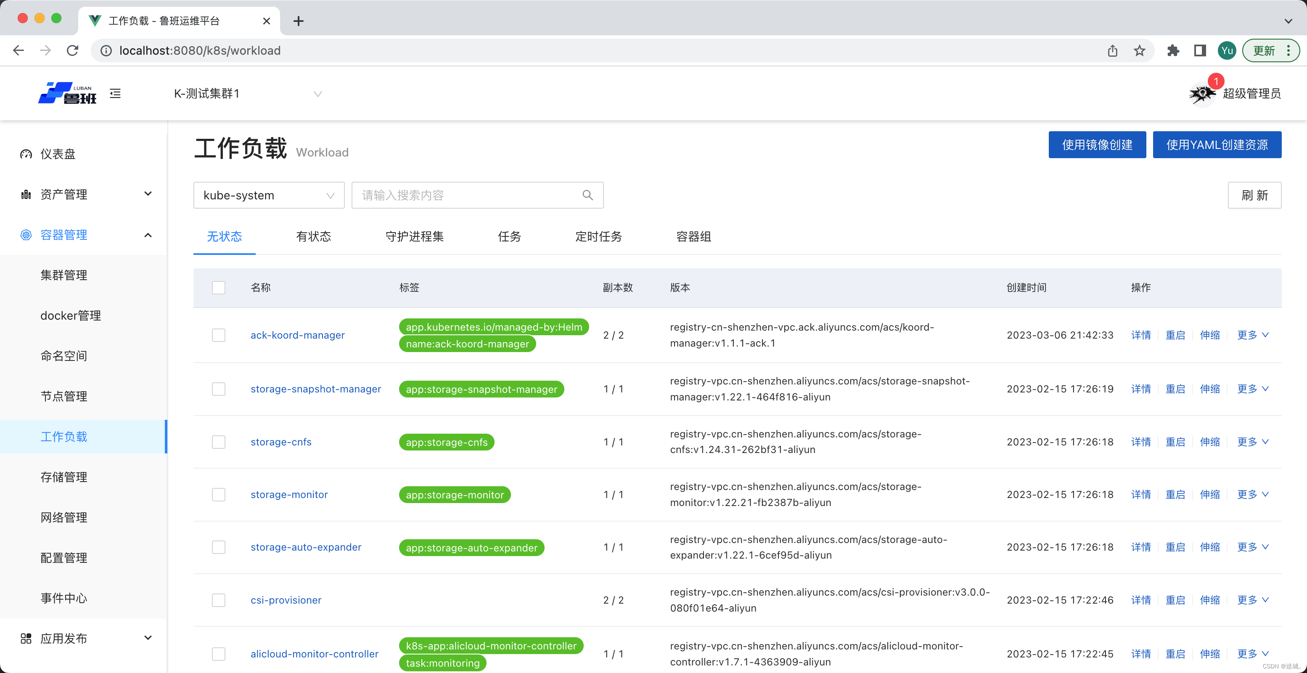The image size is (1307, 673).
Task: Select the storage-cnfs row checkbox
Action: (x=219, y=442)
